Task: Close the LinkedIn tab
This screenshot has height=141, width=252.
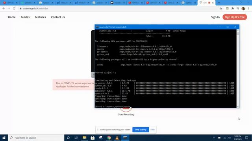Action: pos(34,3)
